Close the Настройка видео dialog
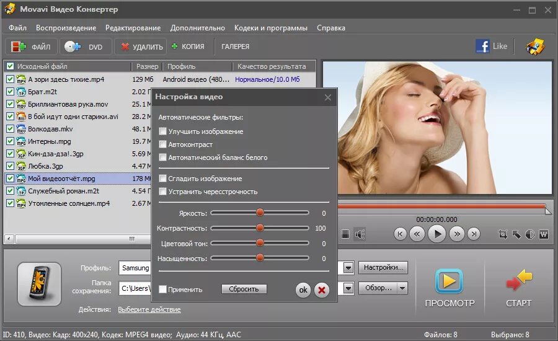Image resolution: width=558 pixels, height=341 pixels. (x=328, y=97)
